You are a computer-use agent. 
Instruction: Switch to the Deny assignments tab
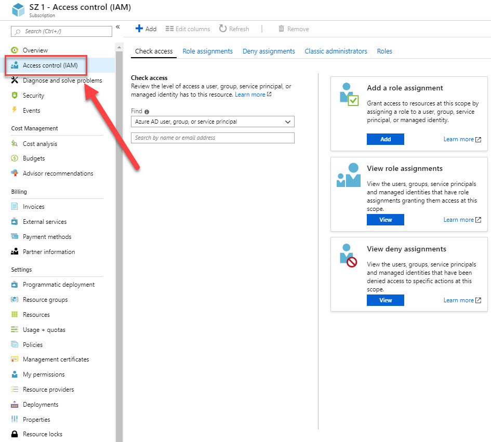click(269, 51)
